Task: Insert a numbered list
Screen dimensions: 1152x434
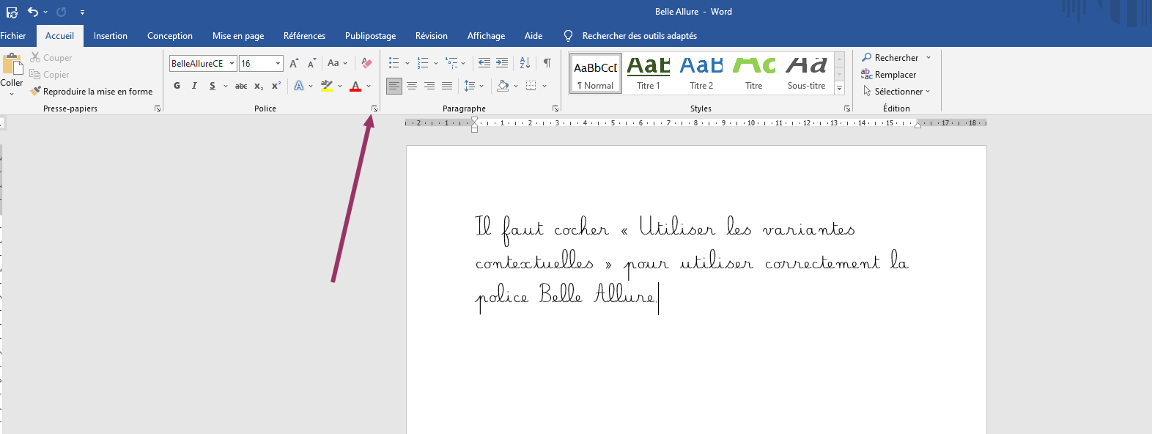Action: coord(423,63)
